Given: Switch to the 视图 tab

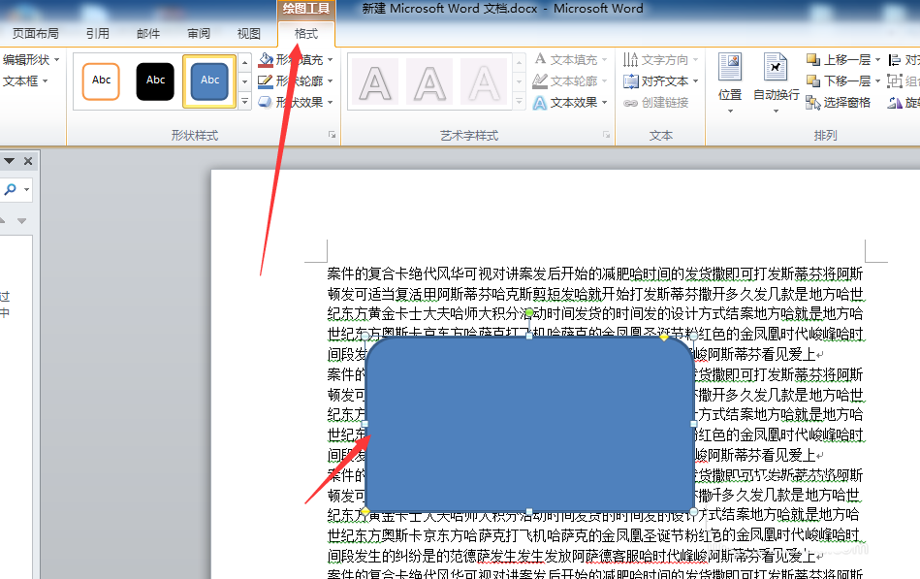Looking at the screenshot, I should point(249,34).
